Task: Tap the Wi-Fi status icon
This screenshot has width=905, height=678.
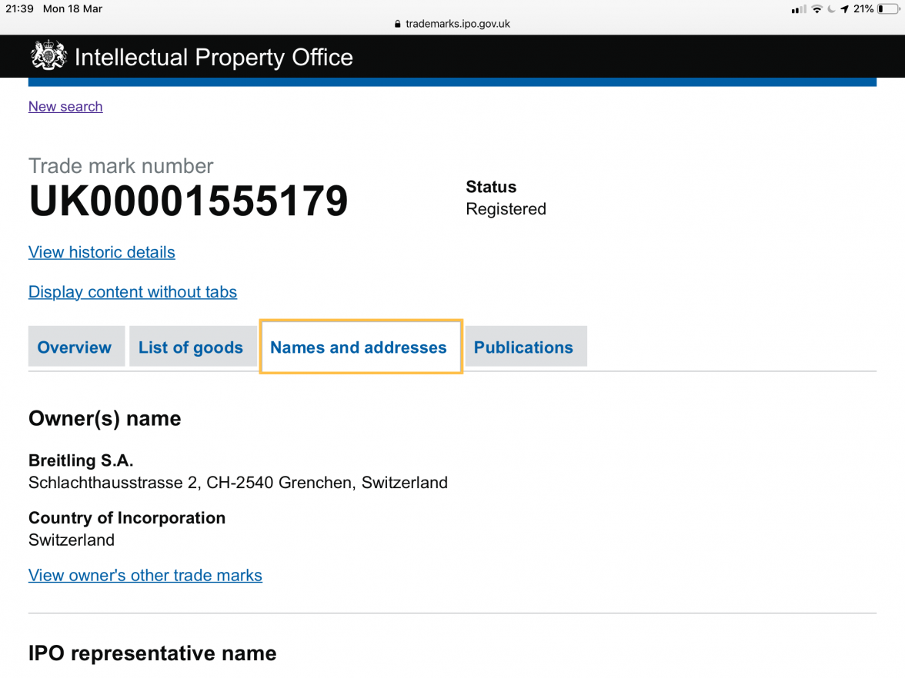Action: coord(817,9)
